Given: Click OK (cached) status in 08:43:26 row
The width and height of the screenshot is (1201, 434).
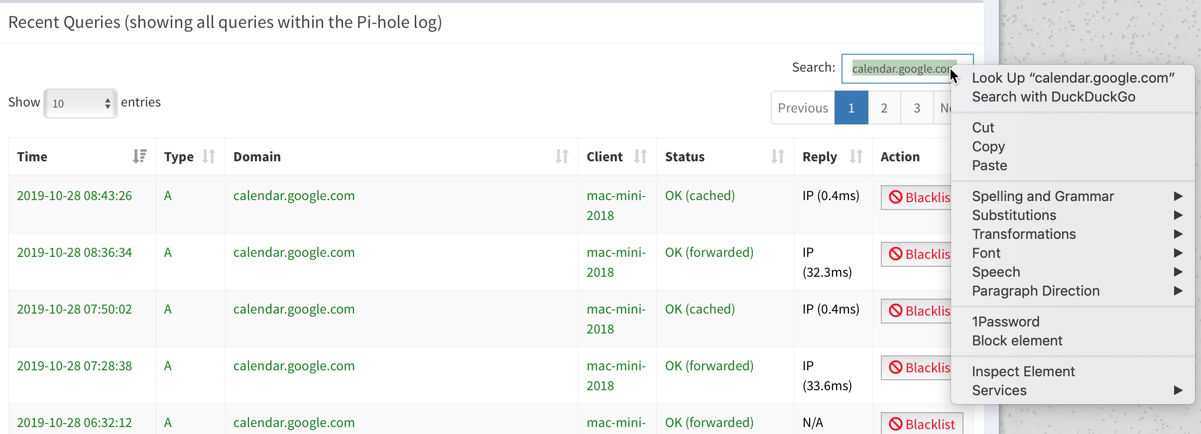Looking at the screenshot, I should 700,196.
